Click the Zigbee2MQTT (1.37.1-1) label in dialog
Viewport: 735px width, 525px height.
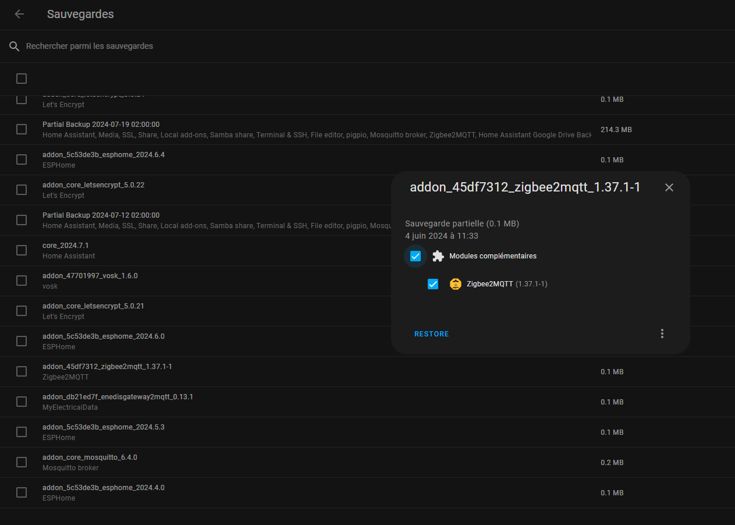click(x=507, y=284)
